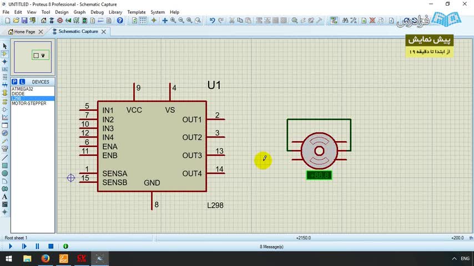Click the L library manager button

pos(22,82)
